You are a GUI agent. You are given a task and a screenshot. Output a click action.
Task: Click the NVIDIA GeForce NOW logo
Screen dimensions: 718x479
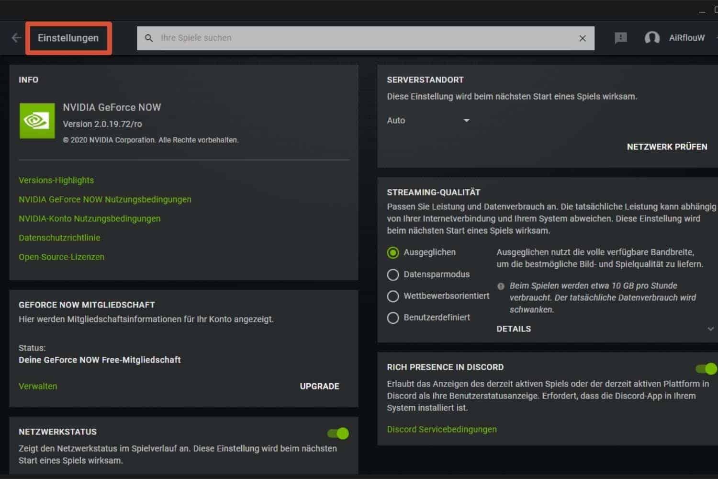(x=37, y=121)
